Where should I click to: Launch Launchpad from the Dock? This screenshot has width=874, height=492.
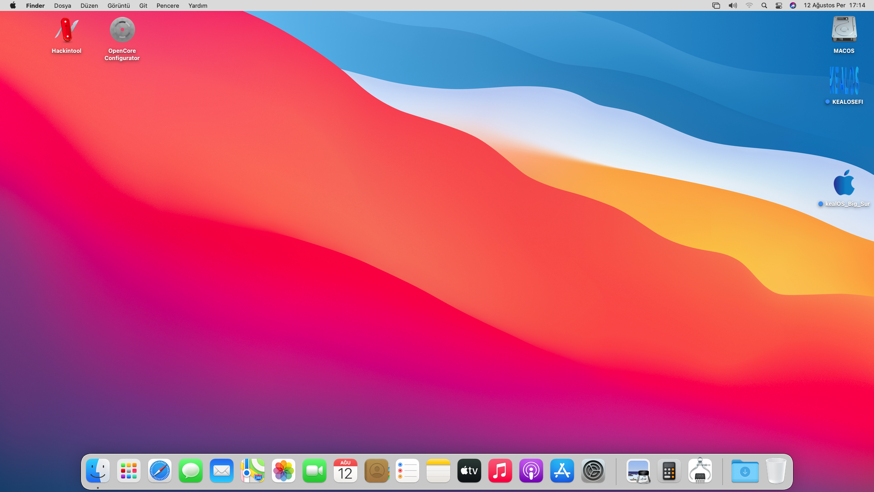click(129, 471)
